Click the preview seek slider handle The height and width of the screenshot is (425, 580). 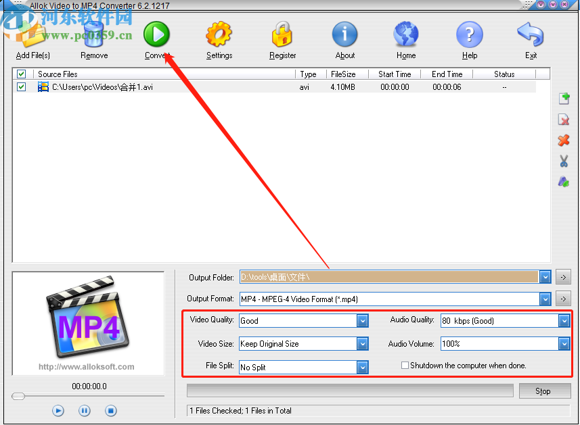18,396
